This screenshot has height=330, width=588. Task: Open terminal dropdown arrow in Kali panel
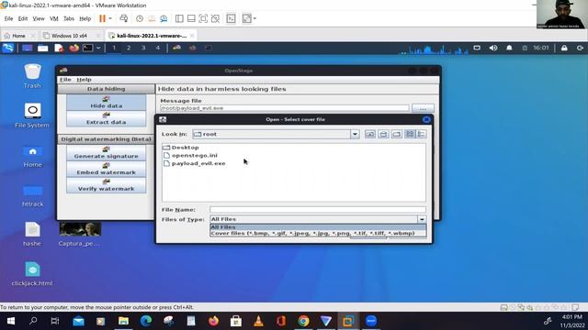[x=98, y=48]
